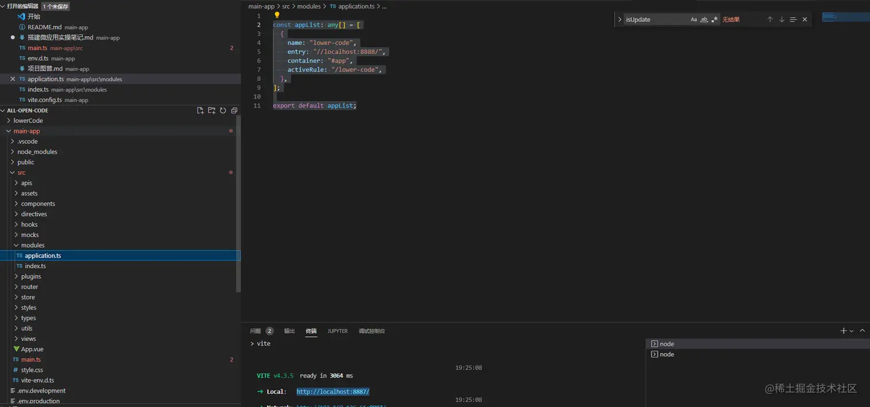Open App.vue in file tree
870x407 pixels.
[x=120, y=349]
